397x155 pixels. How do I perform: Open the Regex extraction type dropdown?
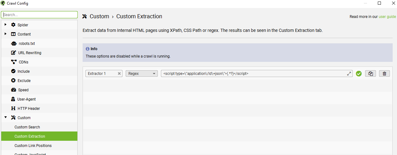click(x=141, y=74)
